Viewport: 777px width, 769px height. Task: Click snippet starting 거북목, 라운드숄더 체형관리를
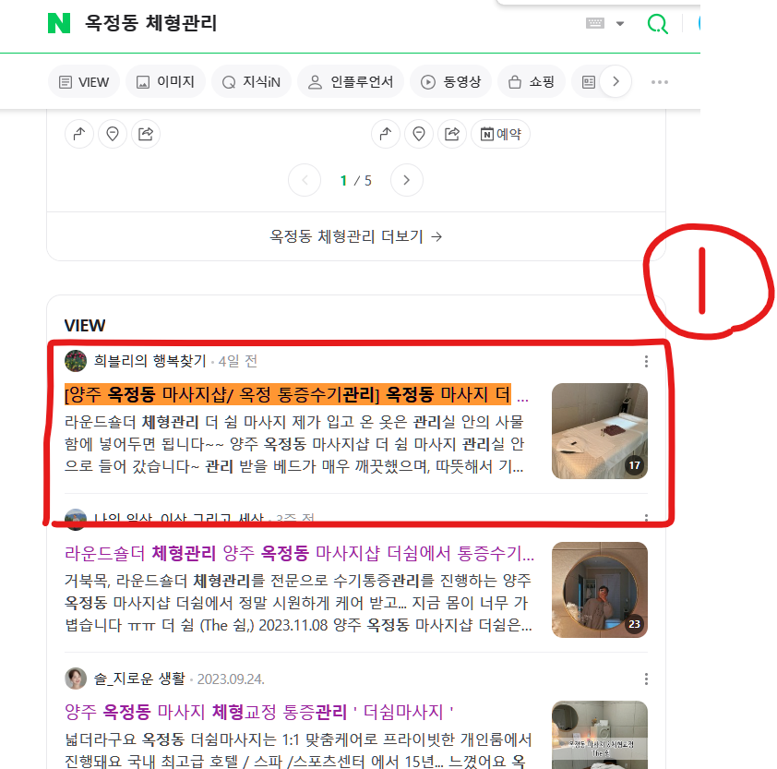(298, 603)
